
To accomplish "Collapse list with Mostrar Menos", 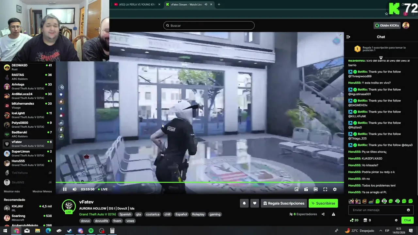I will tap(42, 192).
